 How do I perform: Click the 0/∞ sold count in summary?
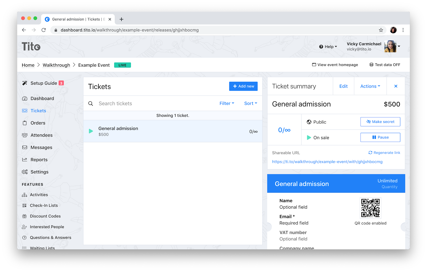pyautogui.click(x=284, y=130)
